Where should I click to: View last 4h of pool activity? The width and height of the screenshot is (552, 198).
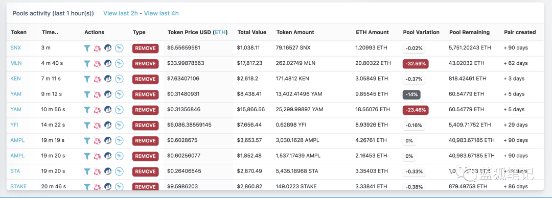point(161,13)
